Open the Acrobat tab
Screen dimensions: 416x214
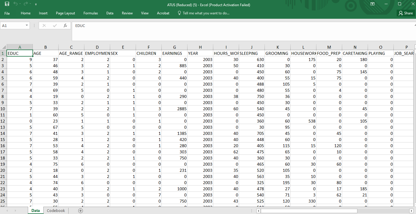click(x=163, y=13)
